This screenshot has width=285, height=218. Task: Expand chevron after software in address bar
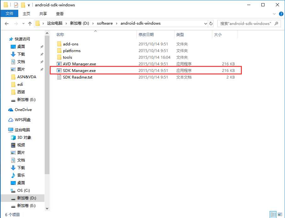117,23
